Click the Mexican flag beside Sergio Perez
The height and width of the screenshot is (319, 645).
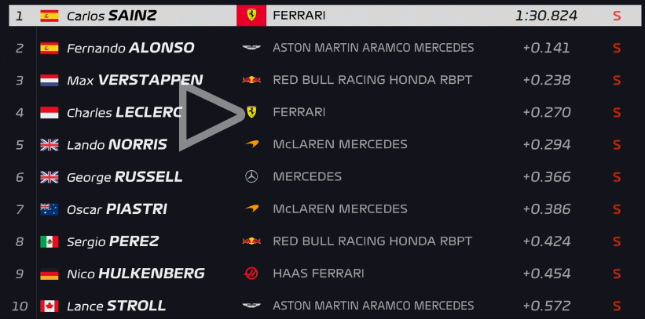49,241
